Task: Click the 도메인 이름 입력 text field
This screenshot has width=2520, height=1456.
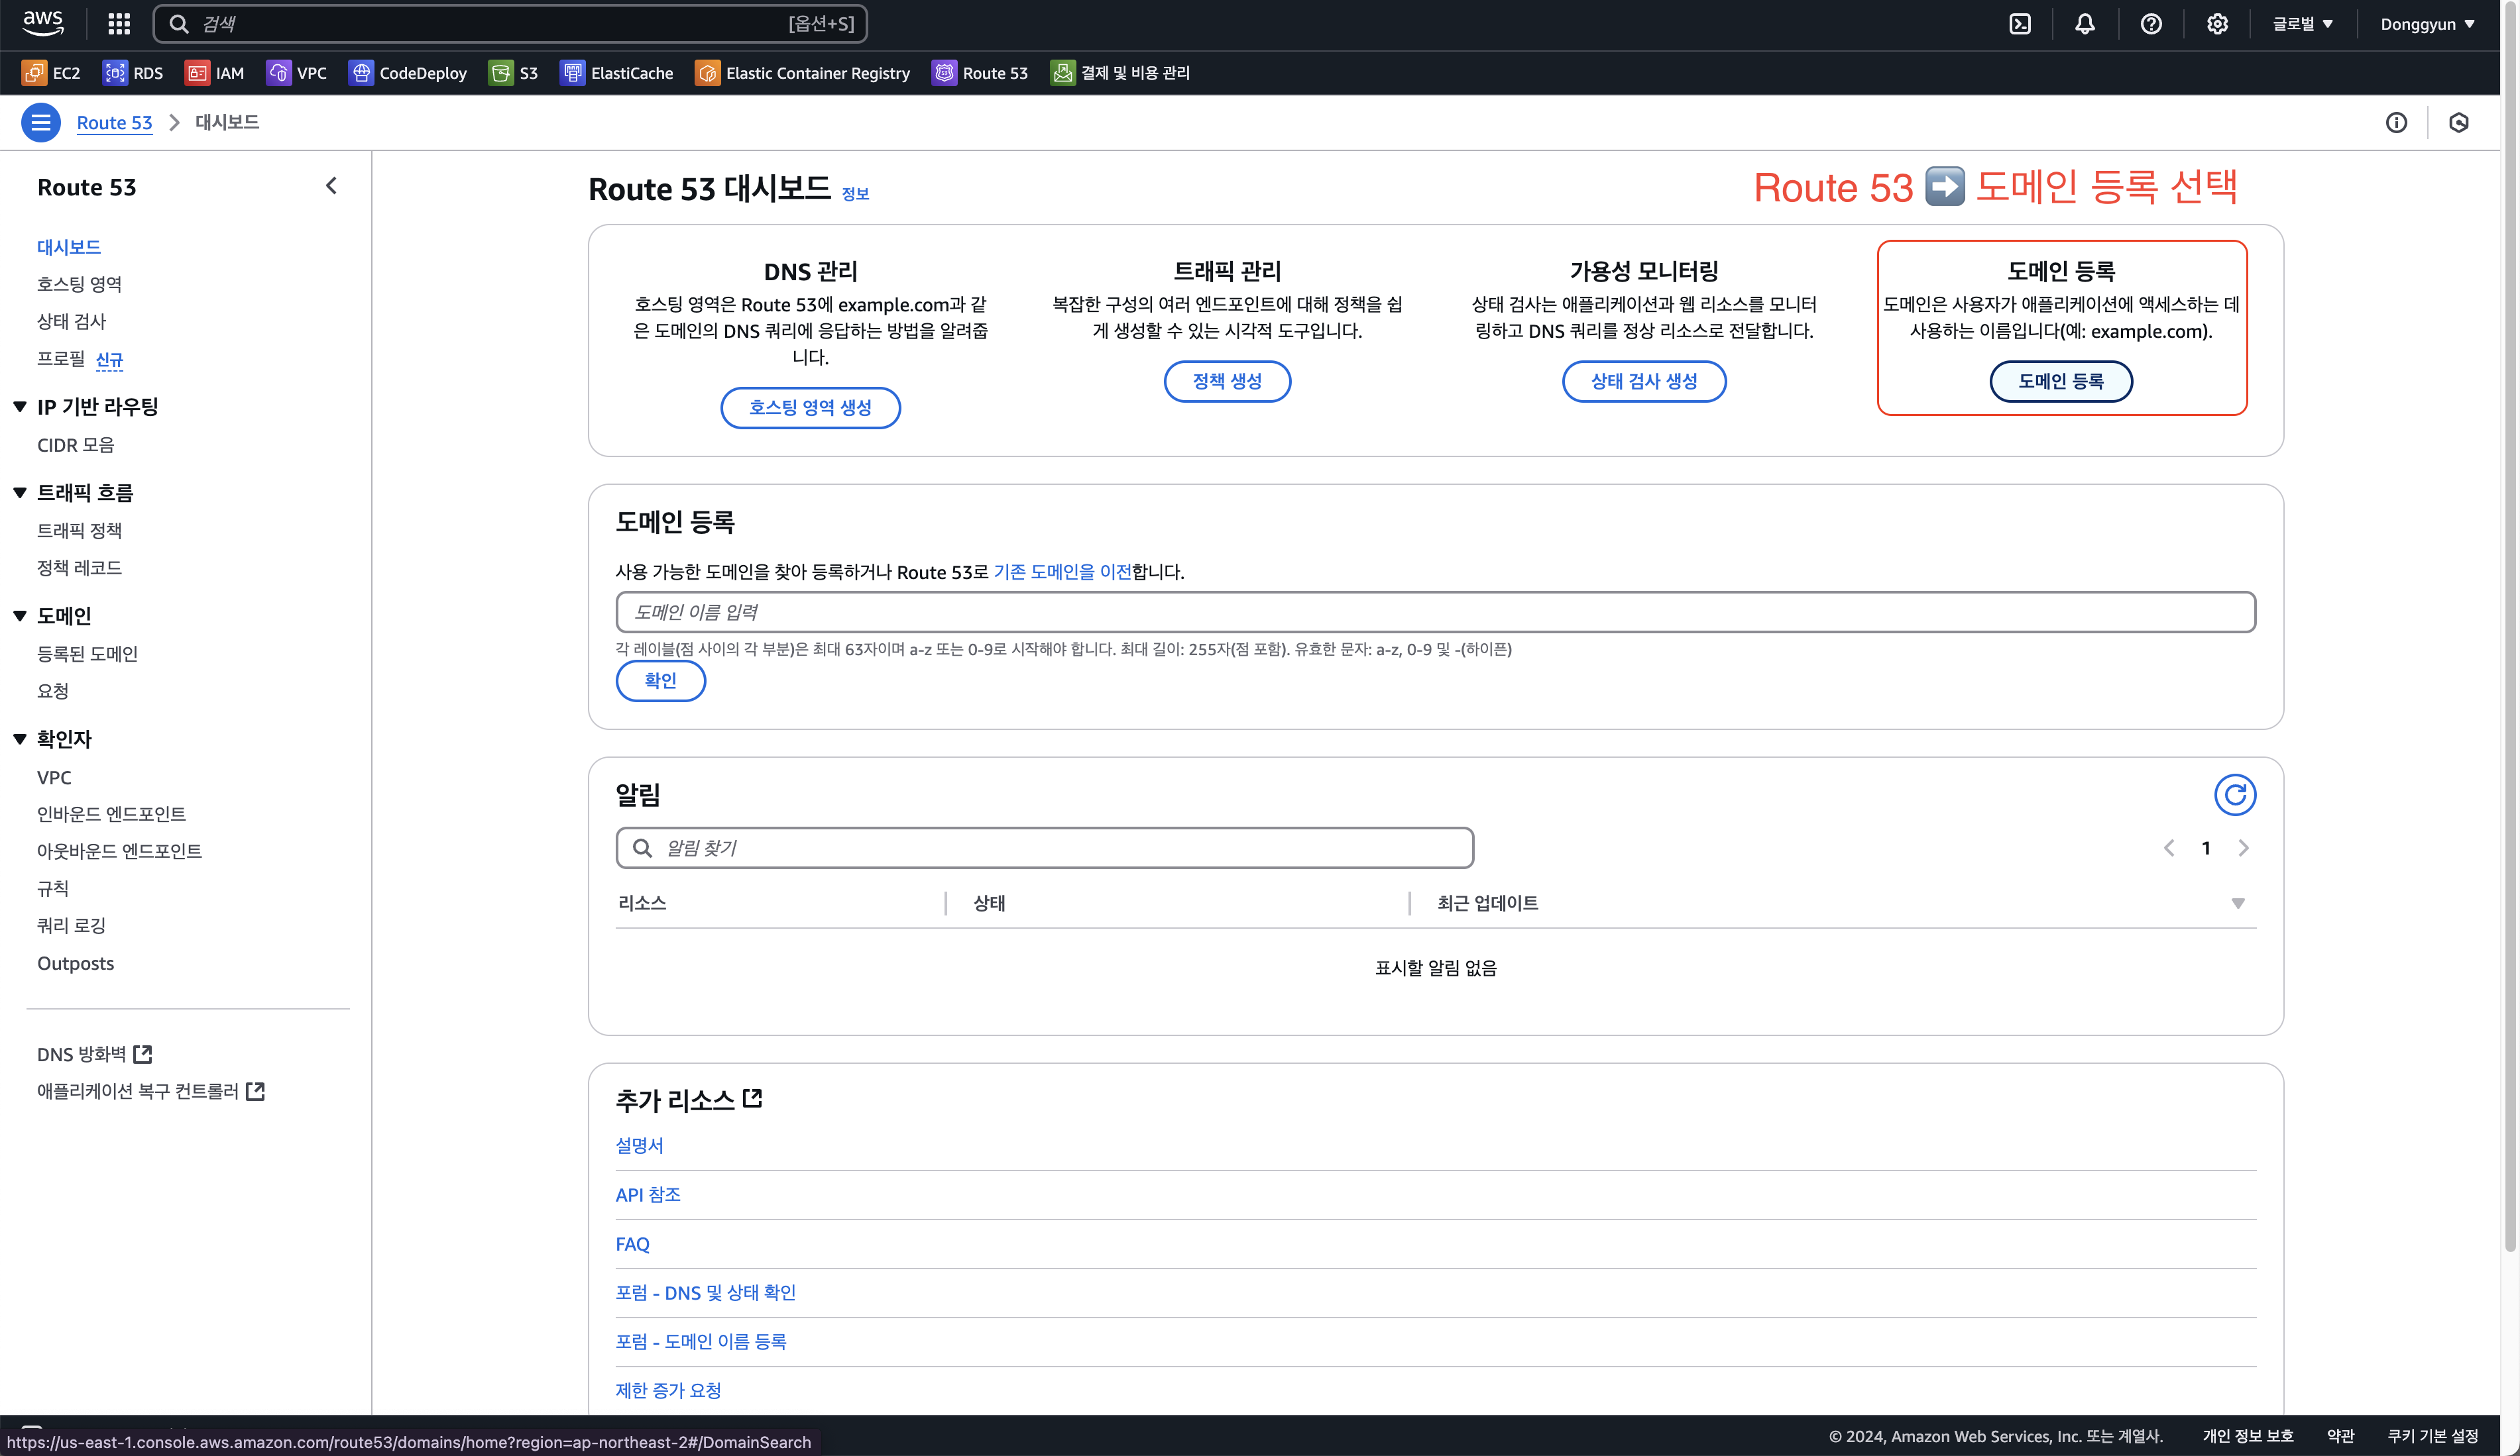Action: (x=1435, y=611)
